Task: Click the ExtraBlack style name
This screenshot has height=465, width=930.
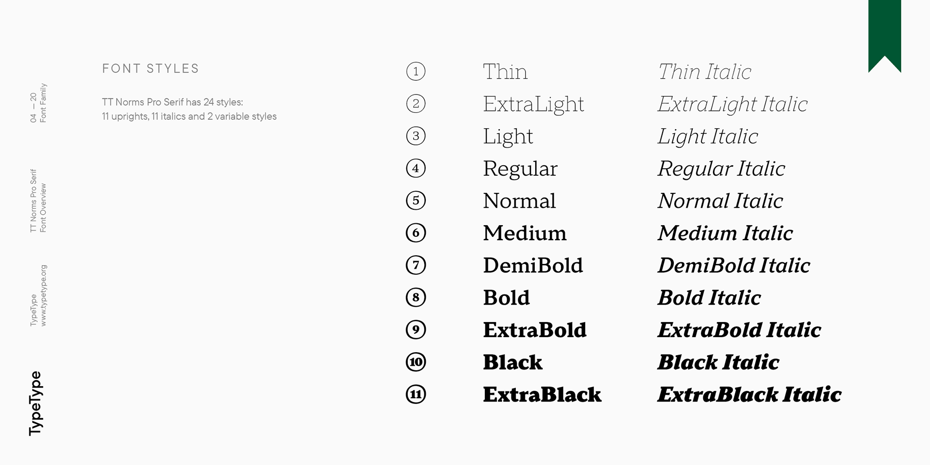Action: coord(542,394)
